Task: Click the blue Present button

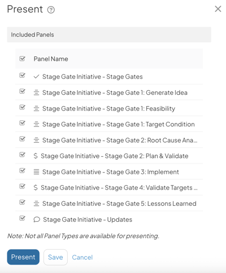Action: (23, 257)
